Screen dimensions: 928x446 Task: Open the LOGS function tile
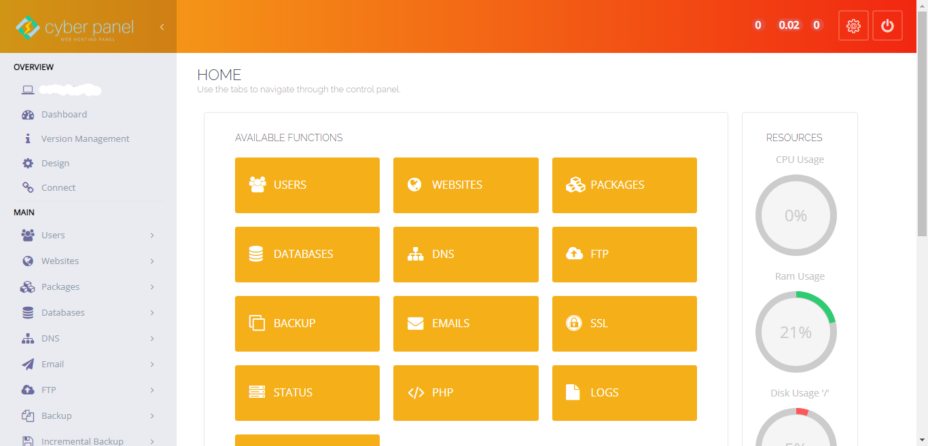[624, 392]
